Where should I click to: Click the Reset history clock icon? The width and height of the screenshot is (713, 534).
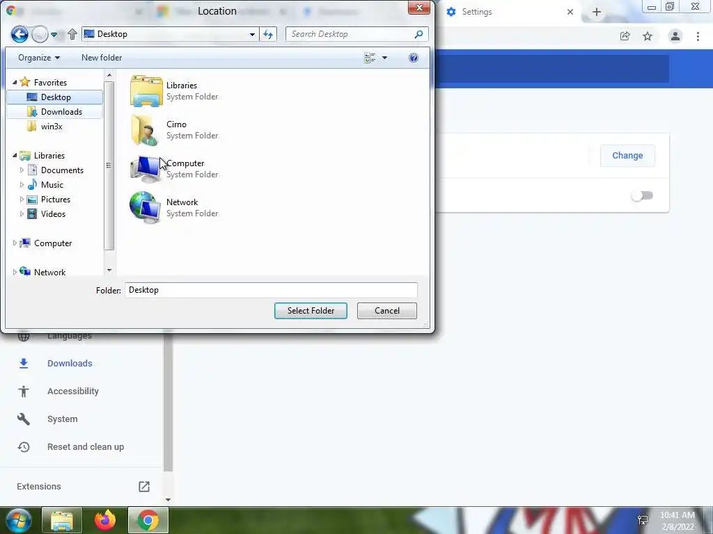(24, 447)
